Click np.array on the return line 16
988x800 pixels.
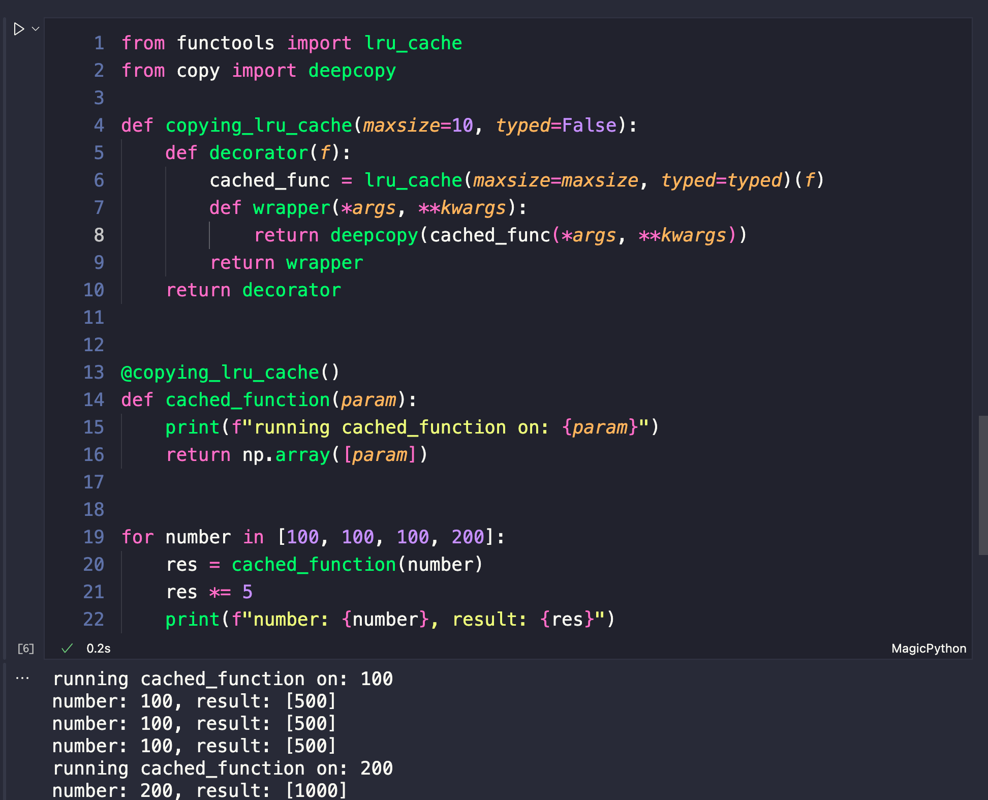pyautogui.click(x=286, y=455)
